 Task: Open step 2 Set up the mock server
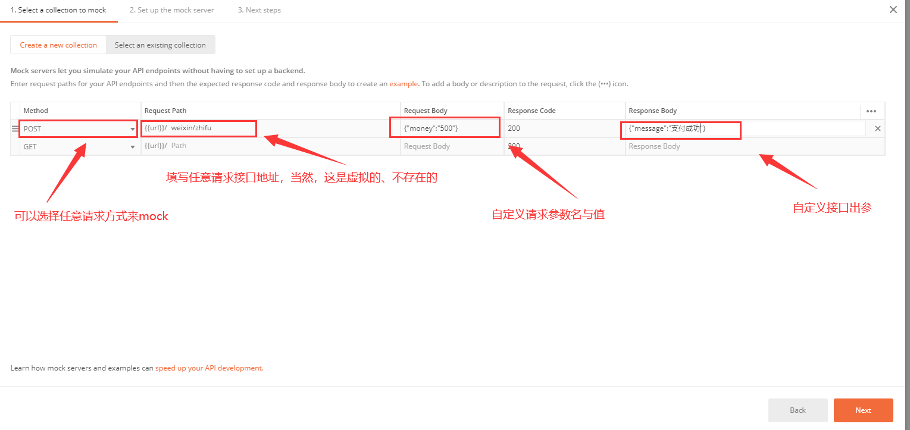click(x=171, y=10)
